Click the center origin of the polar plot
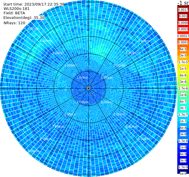The width and height of the screenshot is (189, 177). point(89,88)
